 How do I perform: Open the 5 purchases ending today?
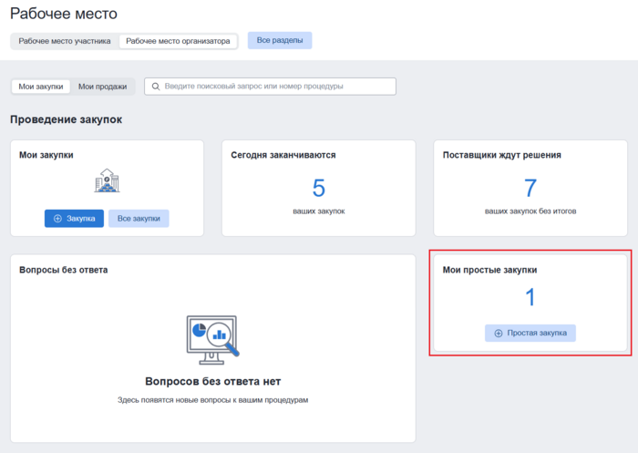tap(318, 189)
